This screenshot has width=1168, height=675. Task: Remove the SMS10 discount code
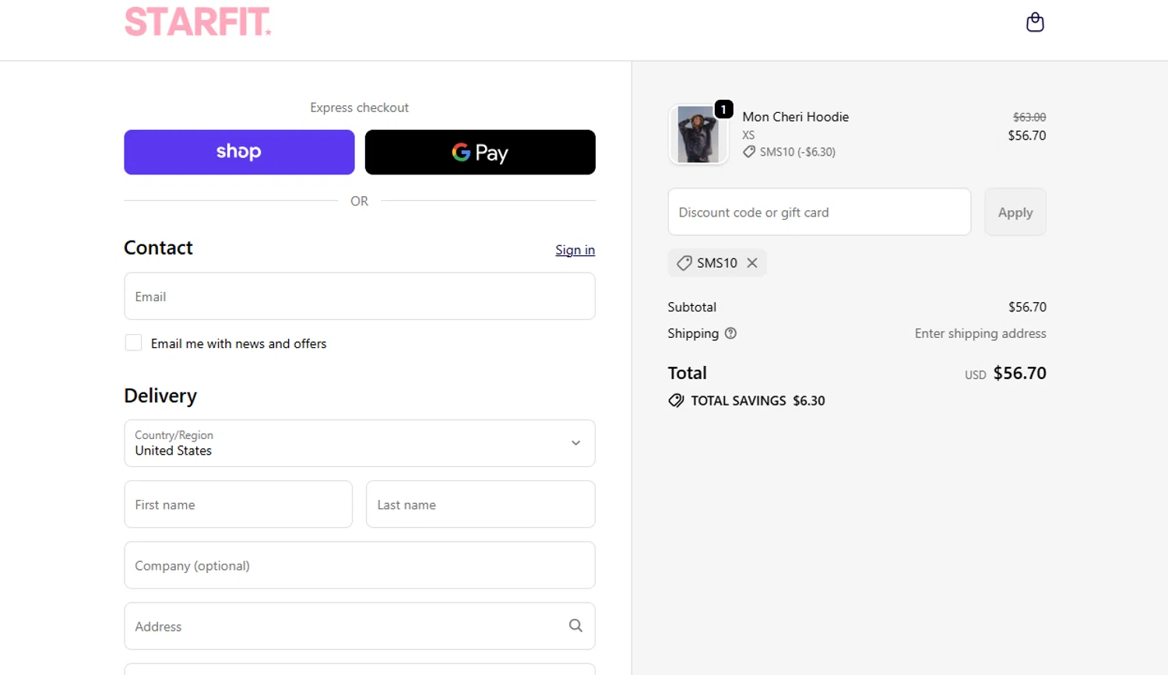[x=752, y=263]
